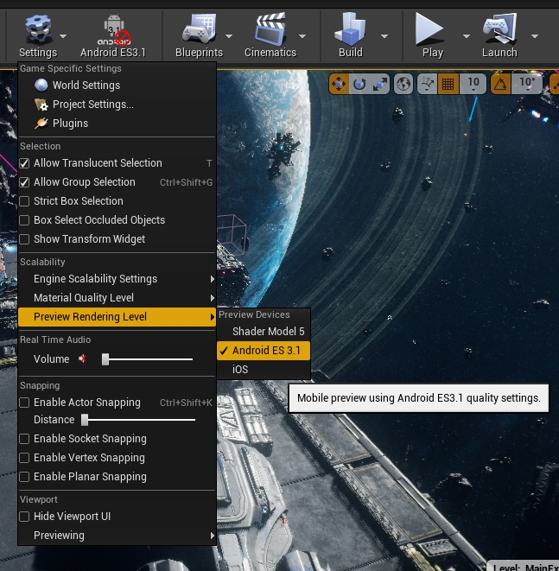Uncheck Allow Translucent Selection
The width and height of the screenshot is (559, 571).
(25, 163)
